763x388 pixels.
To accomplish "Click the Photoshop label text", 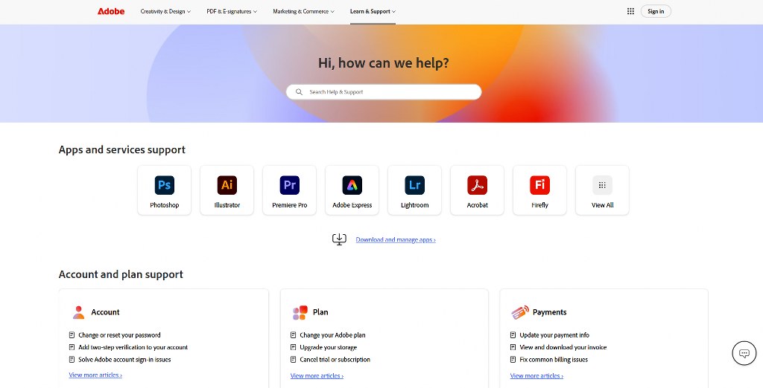I will 165,205.
